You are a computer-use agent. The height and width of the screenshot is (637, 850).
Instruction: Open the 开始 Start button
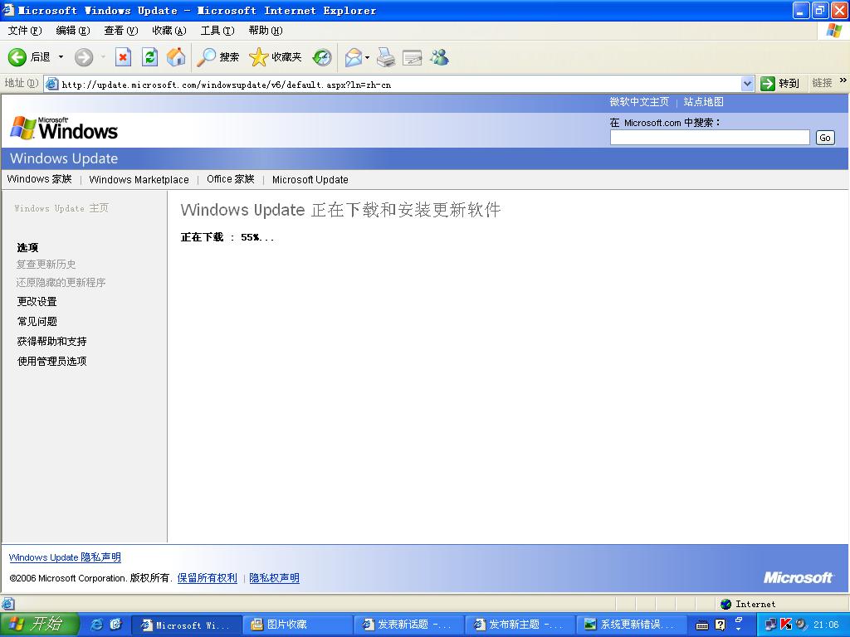tap(39, 625)
